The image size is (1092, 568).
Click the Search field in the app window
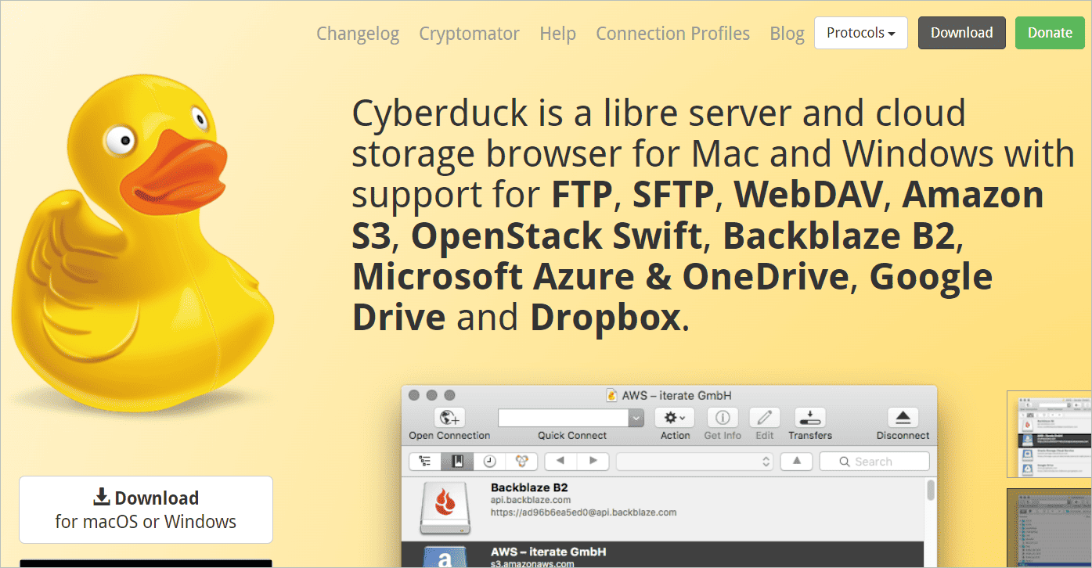[874, 462]
